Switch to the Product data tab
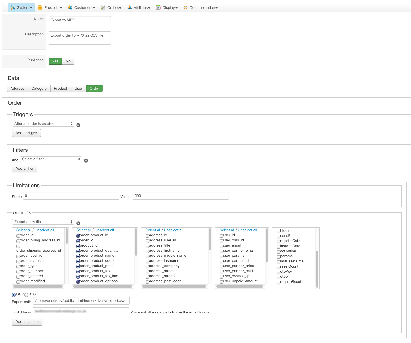This screenshot has height=343, width=411. click(x=60, y=89)
